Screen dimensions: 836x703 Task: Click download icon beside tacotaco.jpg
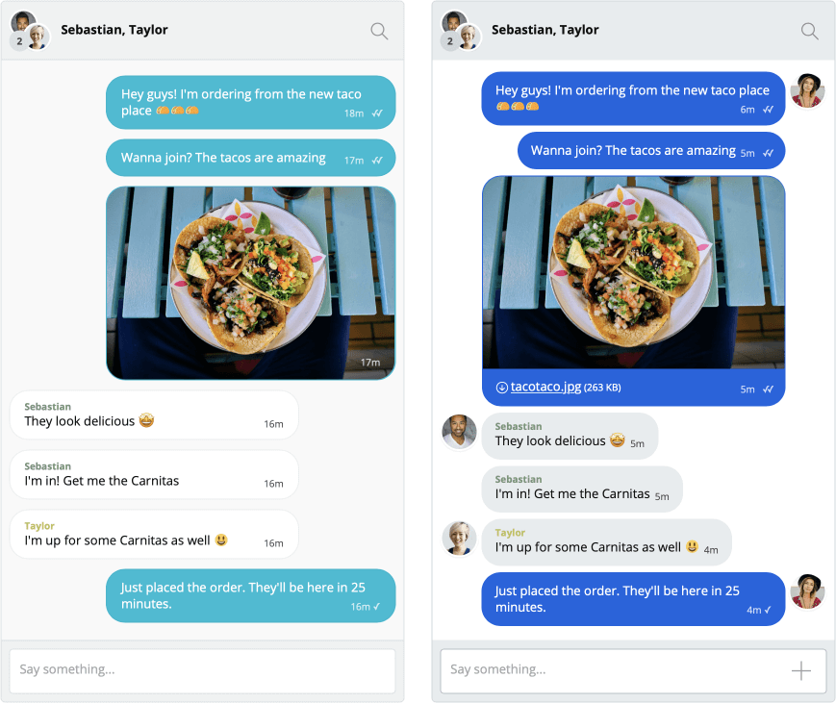point(501,388)
